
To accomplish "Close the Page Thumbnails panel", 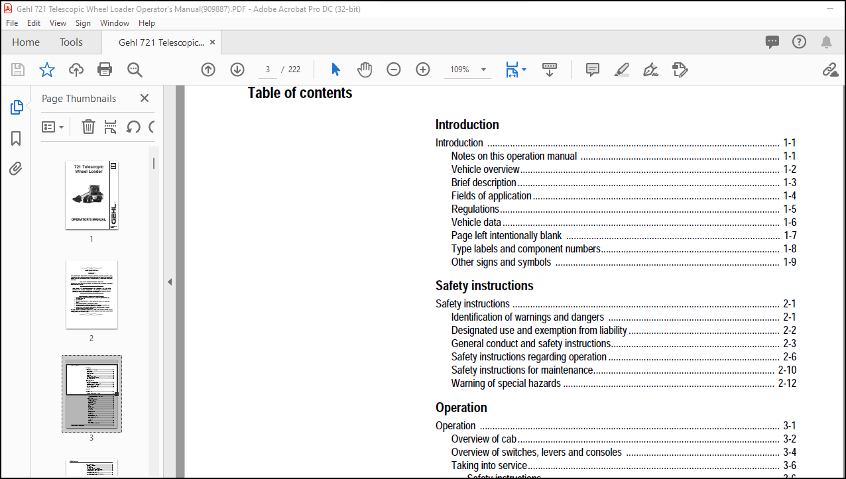I will pos(145,98).
